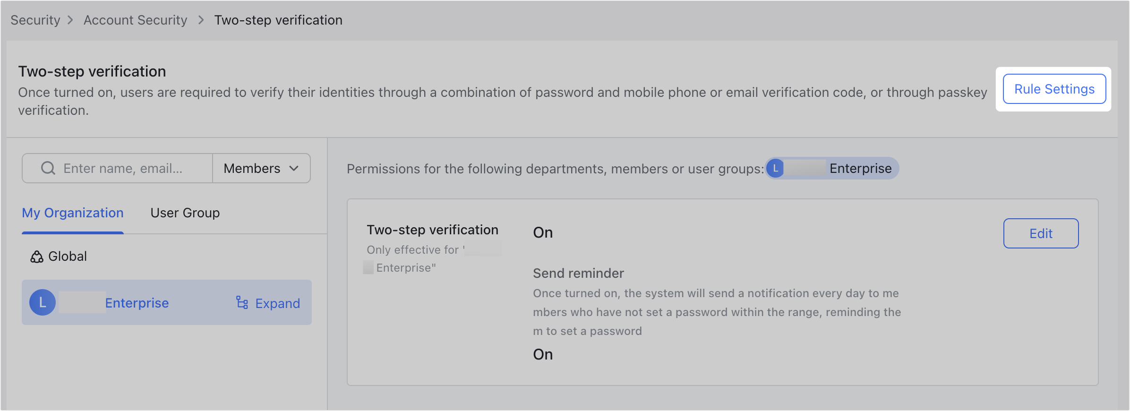Click the Enterprise tag in permissions header
Image resolution: width=1130 pixels, height=411 pixels.
[x=831, y=168]
